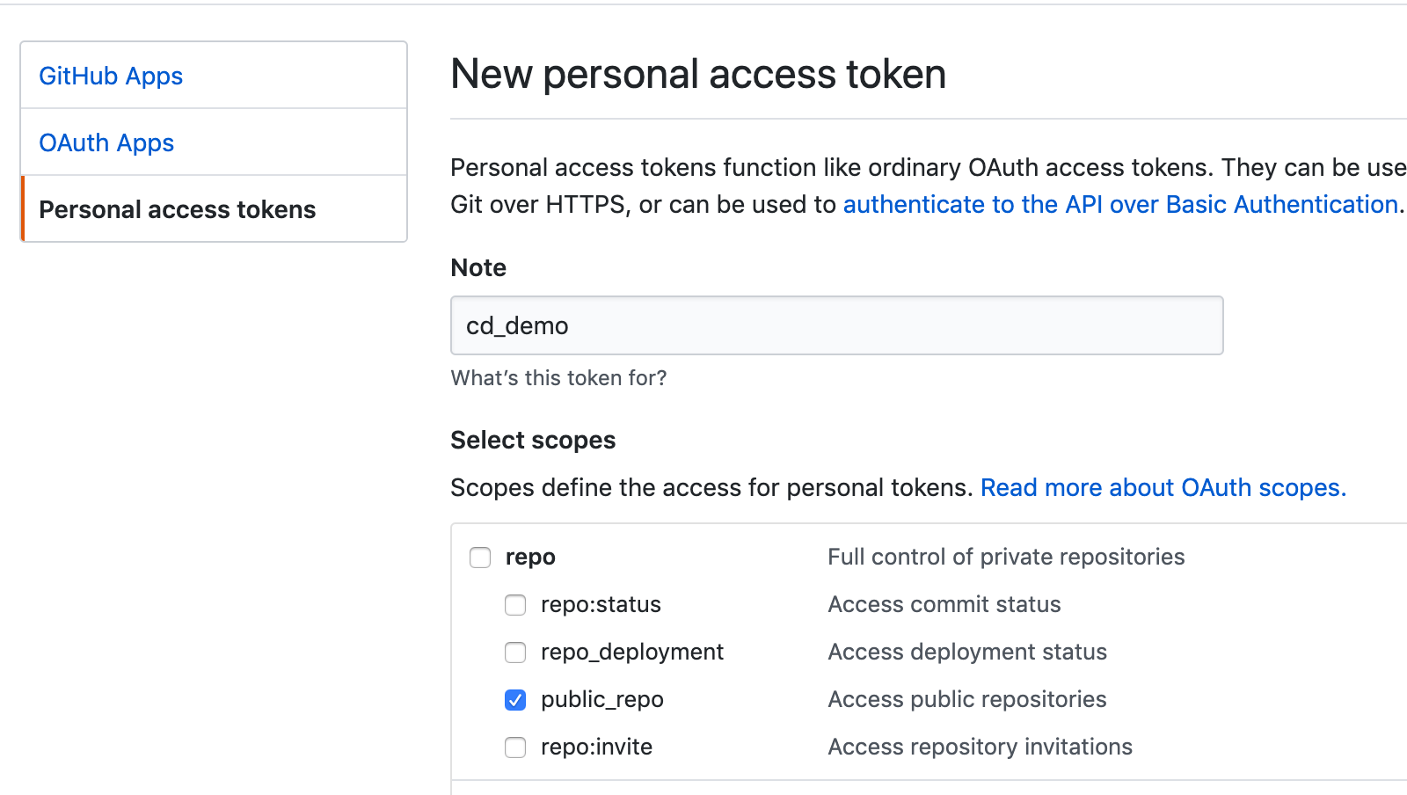
Task: Click the Access deployment status description
Action: 967,652
